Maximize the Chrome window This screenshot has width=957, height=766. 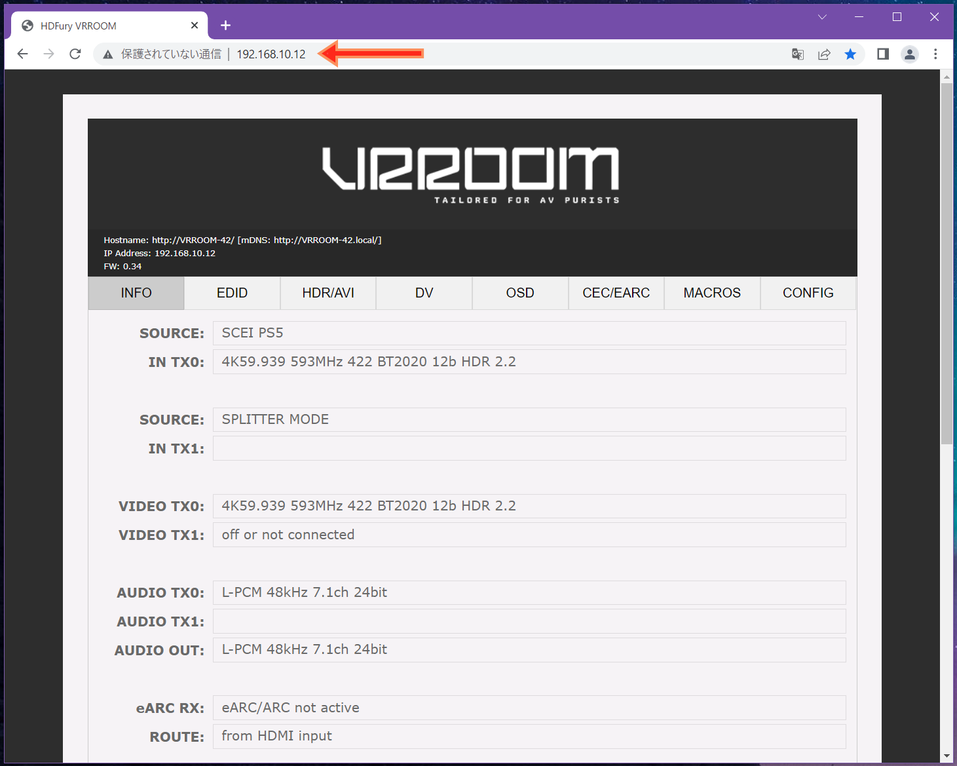tap(897, 17)
